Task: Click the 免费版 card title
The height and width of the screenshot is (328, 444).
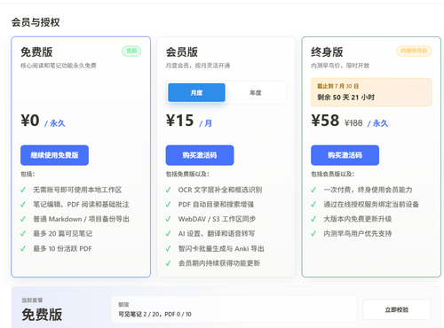Action: click(36, 52)
